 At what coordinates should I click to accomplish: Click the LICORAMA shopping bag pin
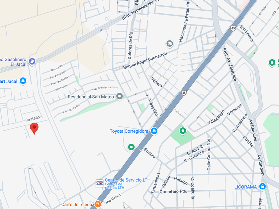[x=262, y=186]
